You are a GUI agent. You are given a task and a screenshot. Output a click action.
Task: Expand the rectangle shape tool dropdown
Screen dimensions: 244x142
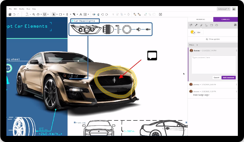point(64,14)
